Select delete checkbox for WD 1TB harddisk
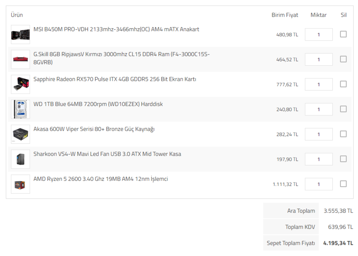 point(343,109)
